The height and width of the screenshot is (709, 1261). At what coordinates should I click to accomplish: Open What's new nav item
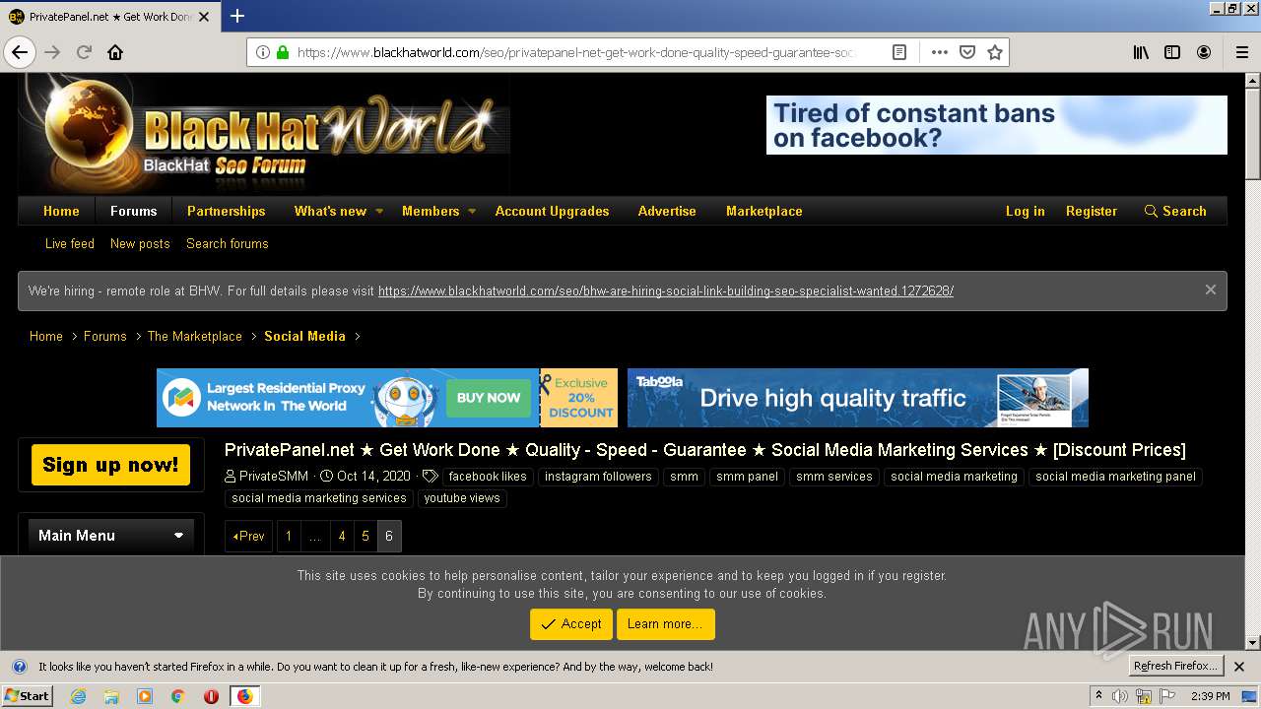330,211
